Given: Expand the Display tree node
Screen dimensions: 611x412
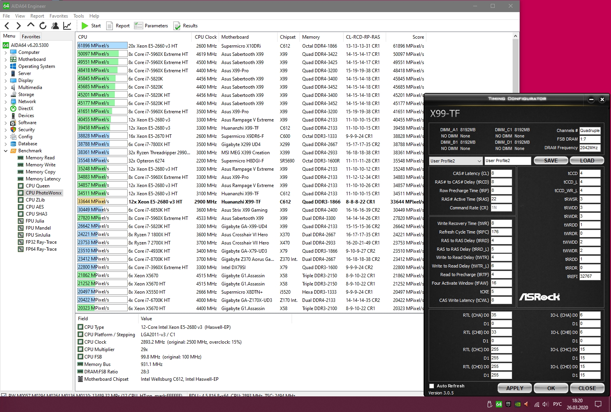Looking at the screenshot, I should 5,80.
